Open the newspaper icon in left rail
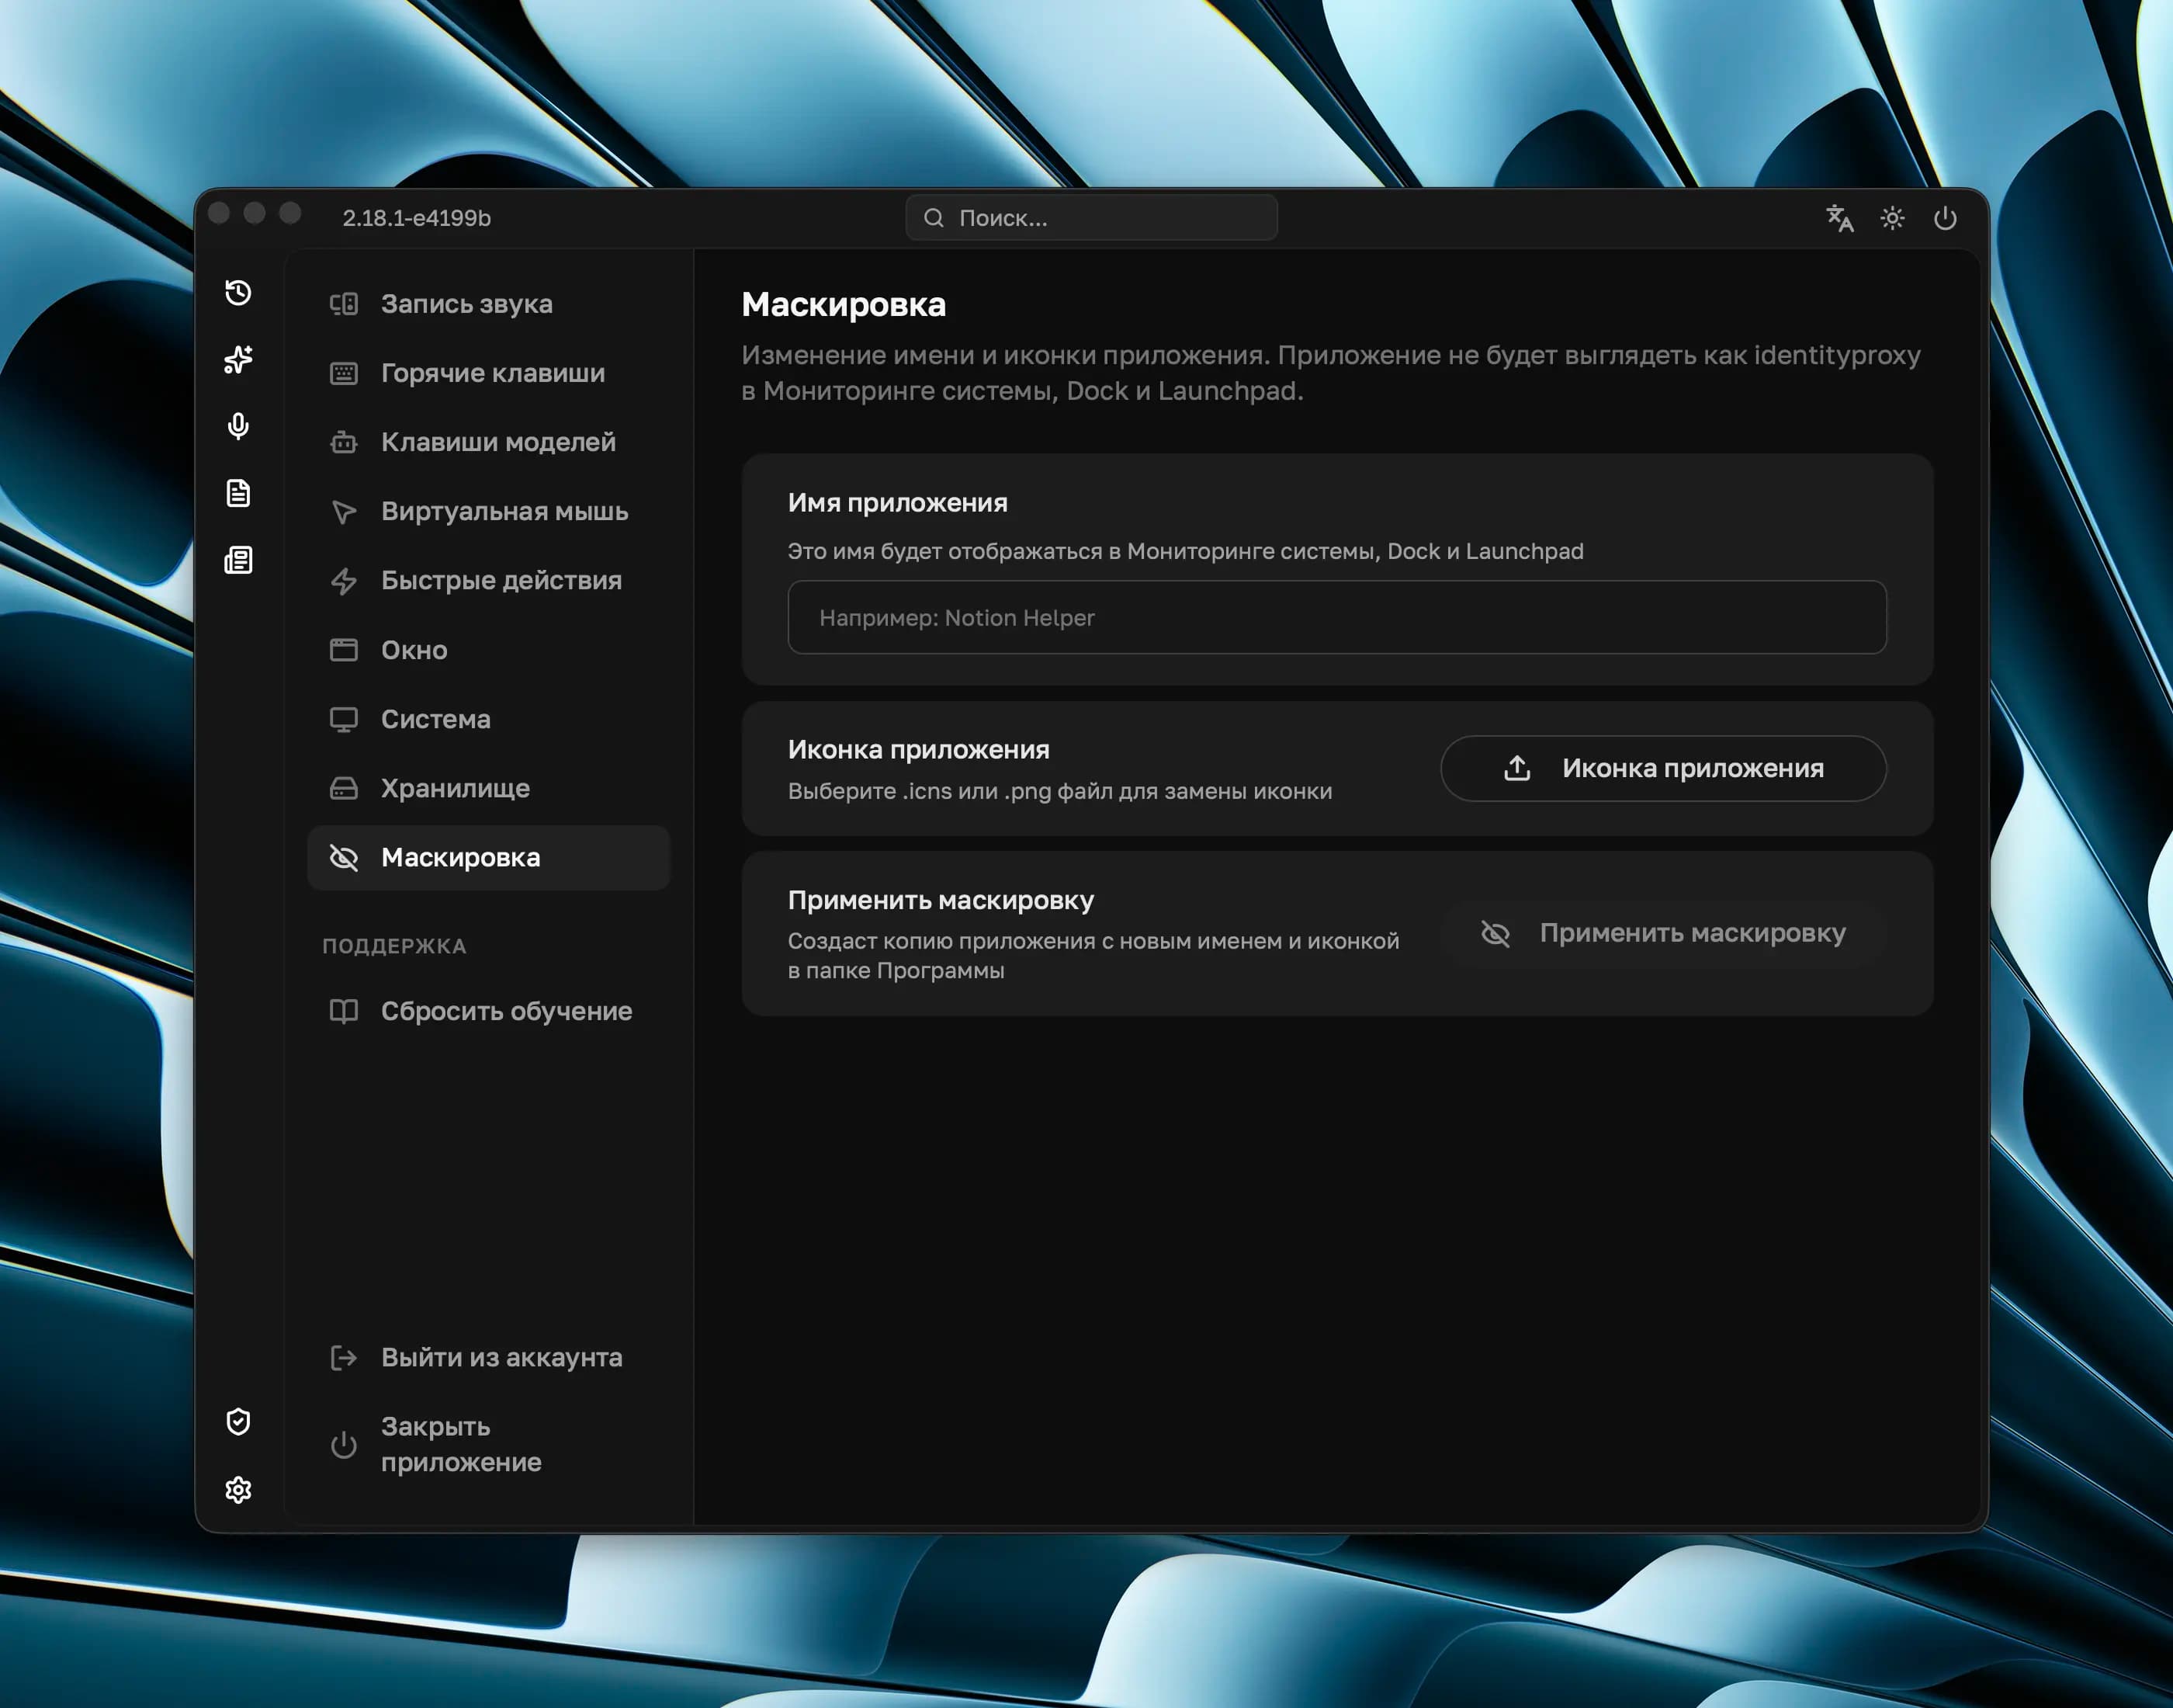This screenshot has height=1708, width=2173. point(238,560)
